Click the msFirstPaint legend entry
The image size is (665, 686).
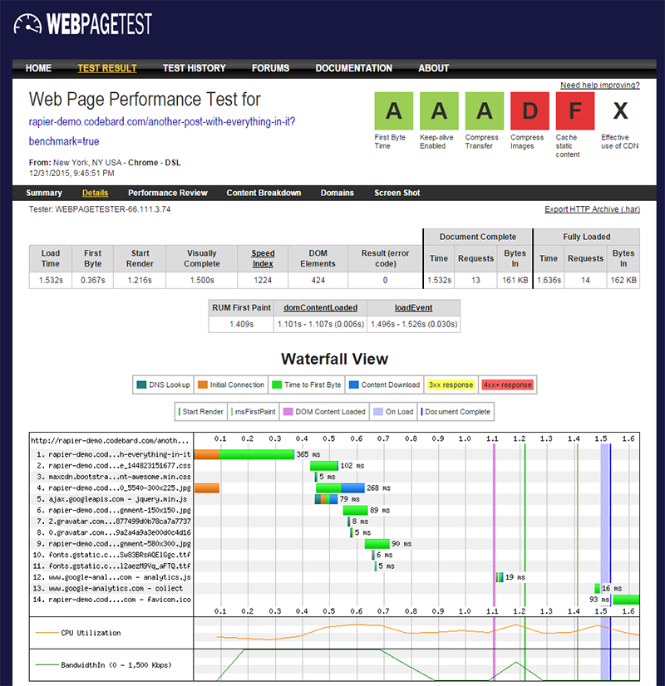coord(254,412)
